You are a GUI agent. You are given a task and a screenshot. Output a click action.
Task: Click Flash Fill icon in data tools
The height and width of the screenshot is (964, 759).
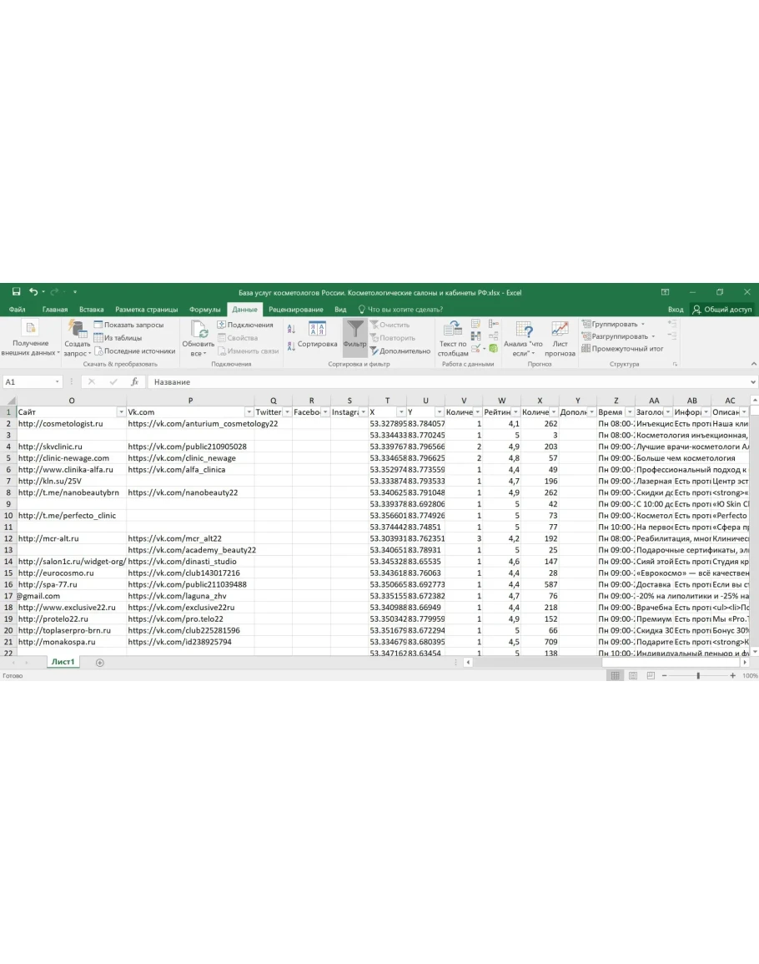tap(475, 324)
